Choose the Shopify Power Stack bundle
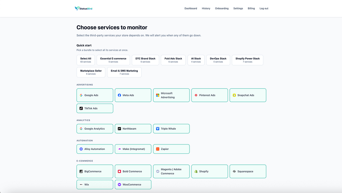Viewport: 342px width, 193px height. click(247, 60)
